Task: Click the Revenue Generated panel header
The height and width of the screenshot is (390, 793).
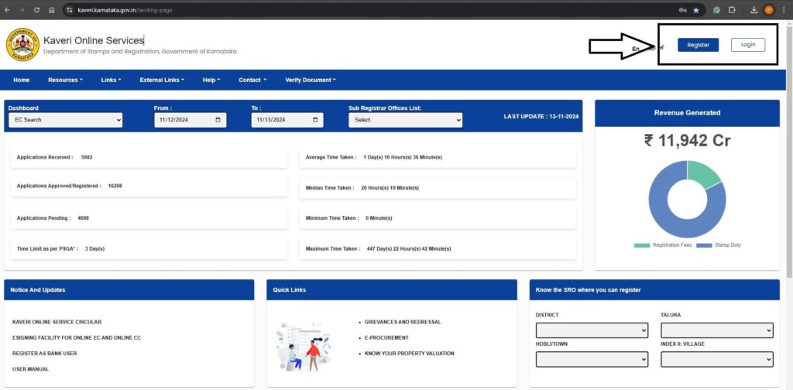Action: (687, 113)
